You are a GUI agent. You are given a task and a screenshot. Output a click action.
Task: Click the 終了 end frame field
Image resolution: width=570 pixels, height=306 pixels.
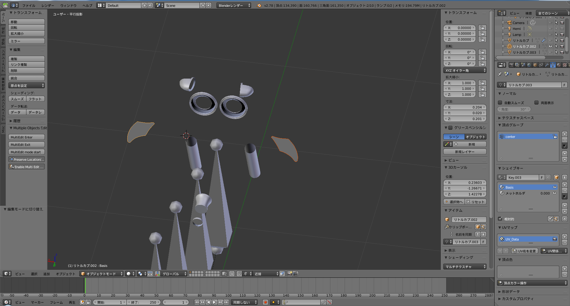coord(144,302)
